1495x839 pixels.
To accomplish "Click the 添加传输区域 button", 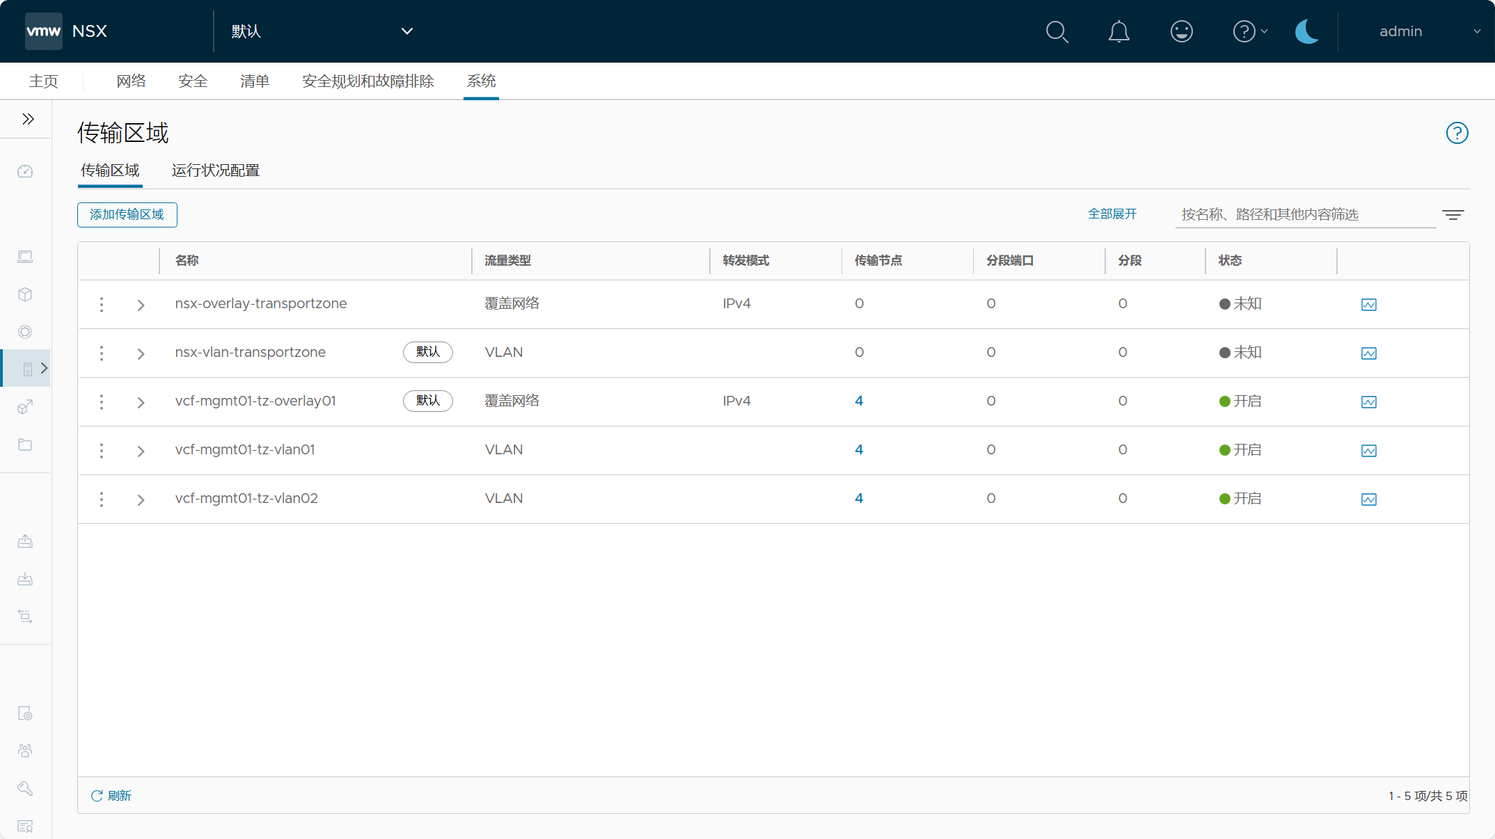I will (127, 214).
